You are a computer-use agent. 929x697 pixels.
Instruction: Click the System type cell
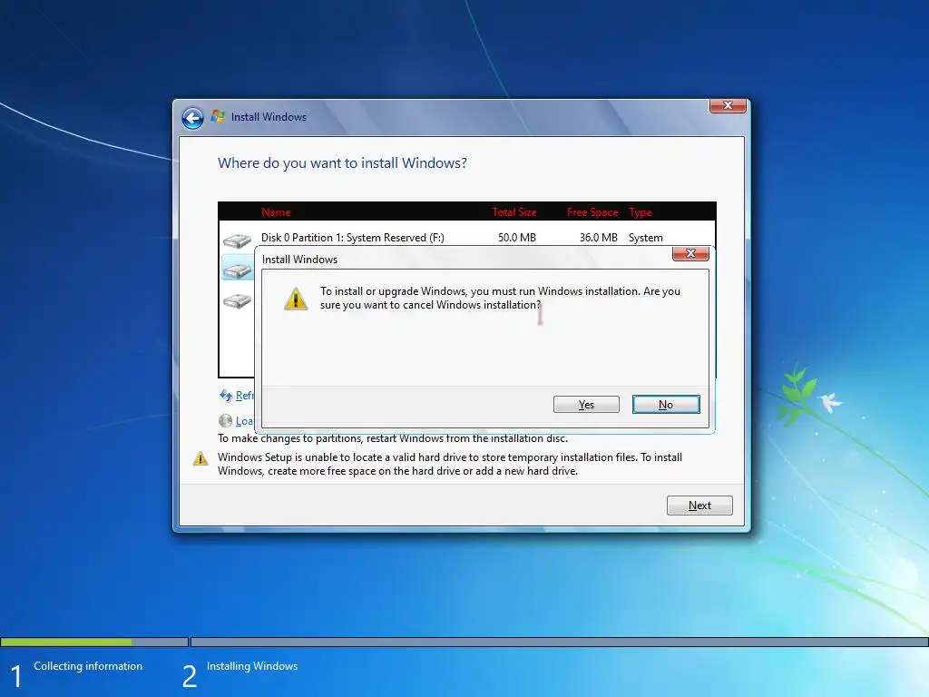(646, 238)
